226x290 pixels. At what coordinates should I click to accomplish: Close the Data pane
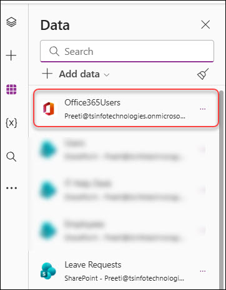pyautogui.click(x=205, y=25)
